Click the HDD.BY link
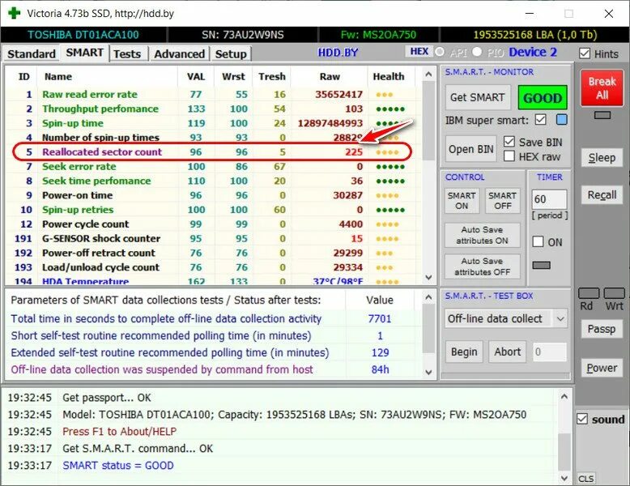This screenshot has height=486, width=630. pyautogui.click(x=338, y=53)
